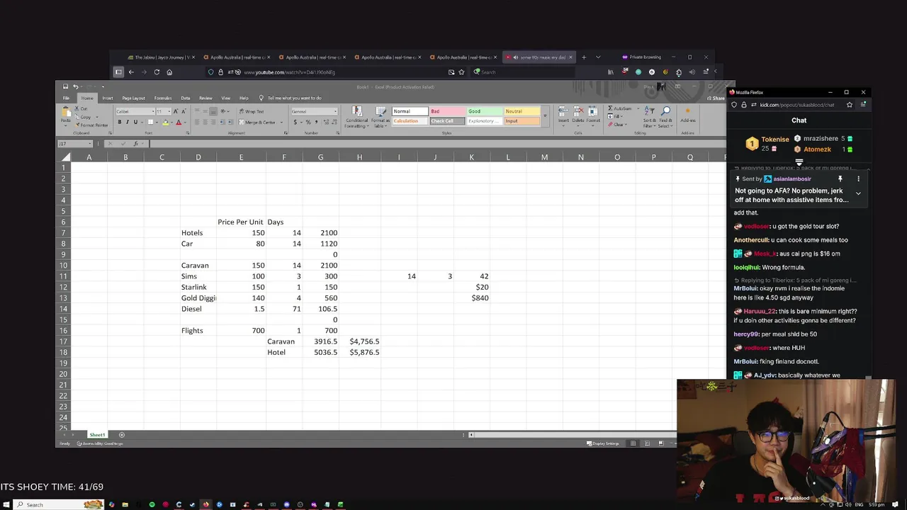Click the taskbar Search box
Viewport: 907px width, 510px height.
(59, 504)
